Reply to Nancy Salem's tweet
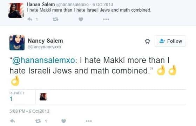This screenshot has height=126, width=196. [x=13, y=121]
